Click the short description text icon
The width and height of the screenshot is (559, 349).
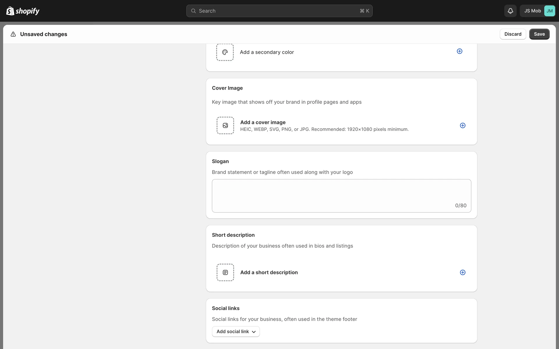(225, 273)
